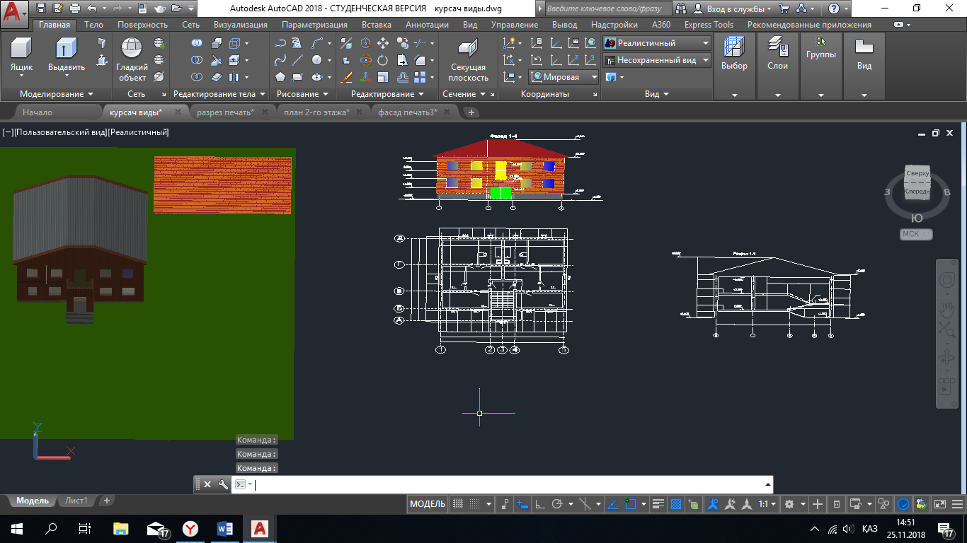Click the [Пользовательский вид] viewport label

(x=62, y=132)
